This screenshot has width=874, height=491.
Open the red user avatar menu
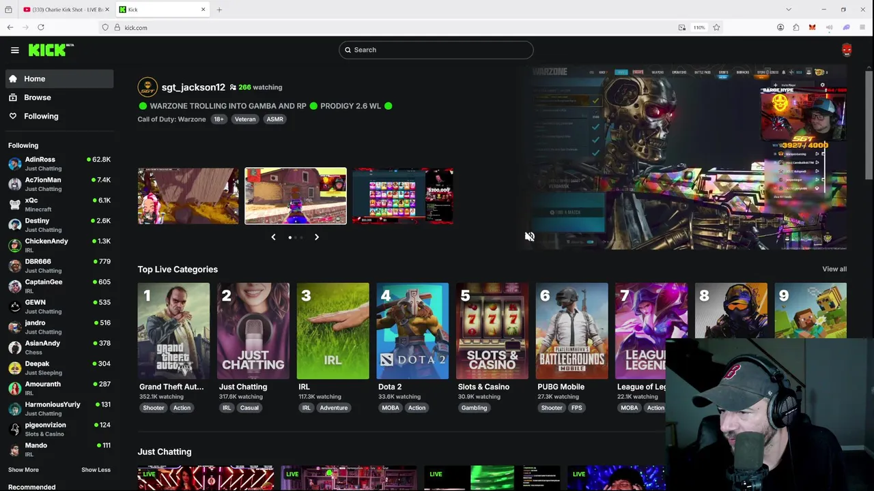[x=847, y=50]
